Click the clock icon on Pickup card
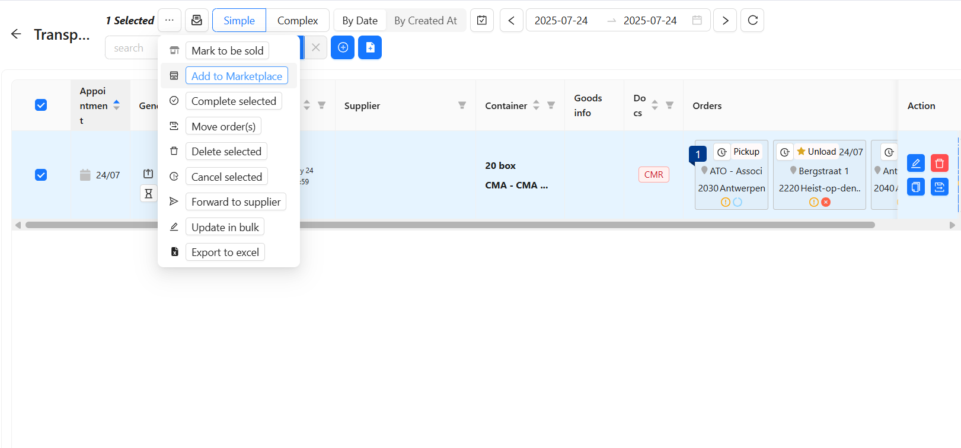Image resolution: width=961 pixels, height=448 pixels. coord(722,152)
